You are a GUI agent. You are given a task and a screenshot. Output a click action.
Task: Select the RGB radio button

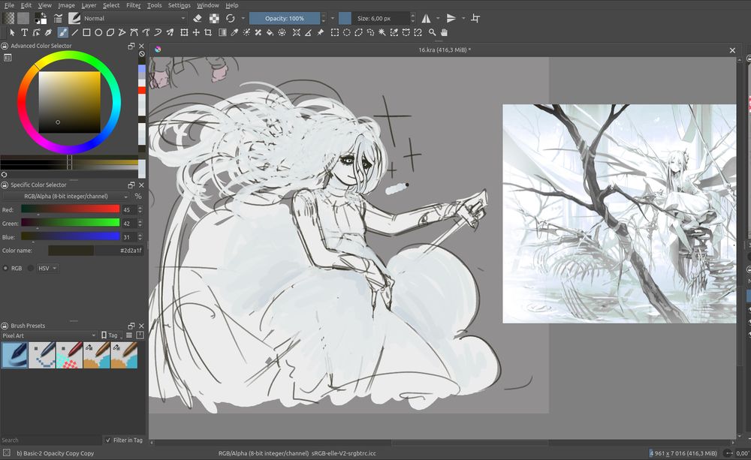[7, 268]
